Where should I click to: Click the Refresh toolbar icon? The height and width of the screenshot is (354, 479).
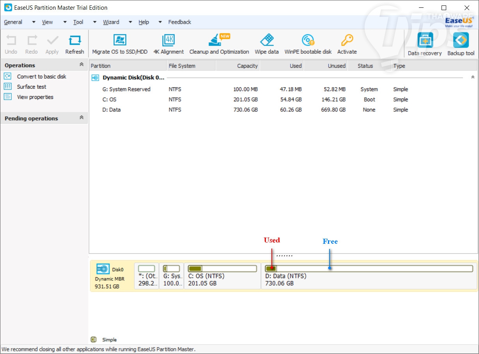tap(75, 41)
